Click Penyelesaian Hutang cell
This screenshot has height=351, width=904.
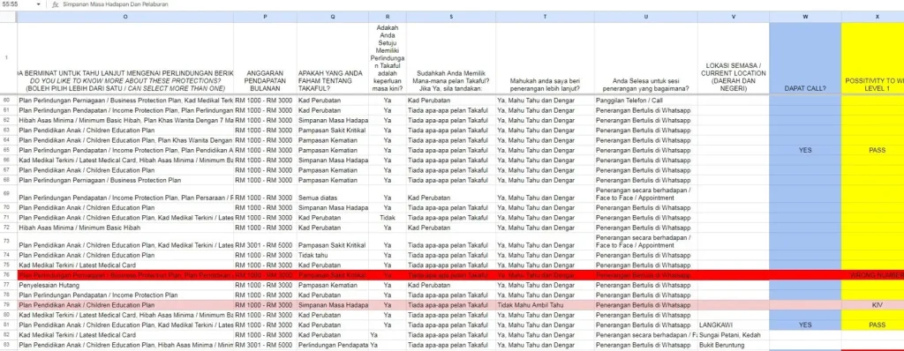[x=125, y=285]
